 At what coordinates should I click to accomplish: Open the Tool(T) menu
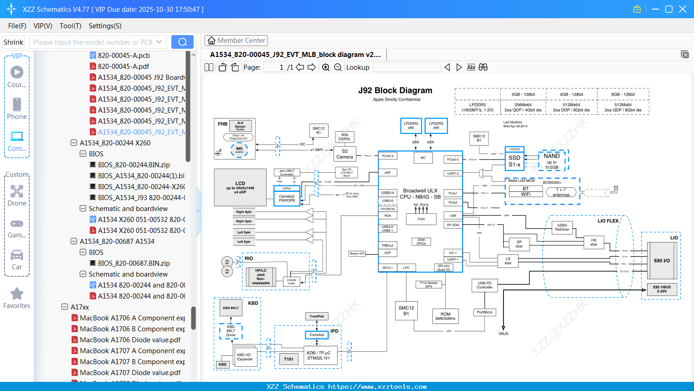[71, 26]
